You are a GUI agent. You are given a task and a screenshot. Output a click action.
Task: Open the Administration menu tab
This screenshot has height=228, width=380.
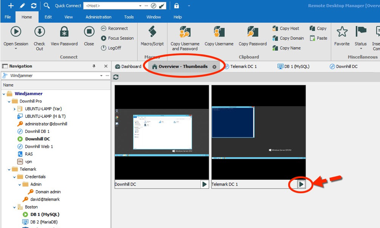[x=98, y=17]
